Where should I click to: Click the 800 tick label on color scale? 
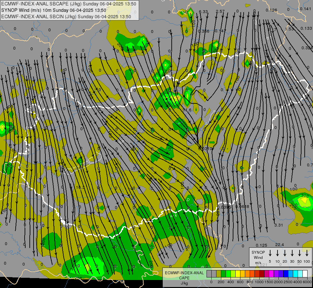pyautogui.click(x=250, y=282)
